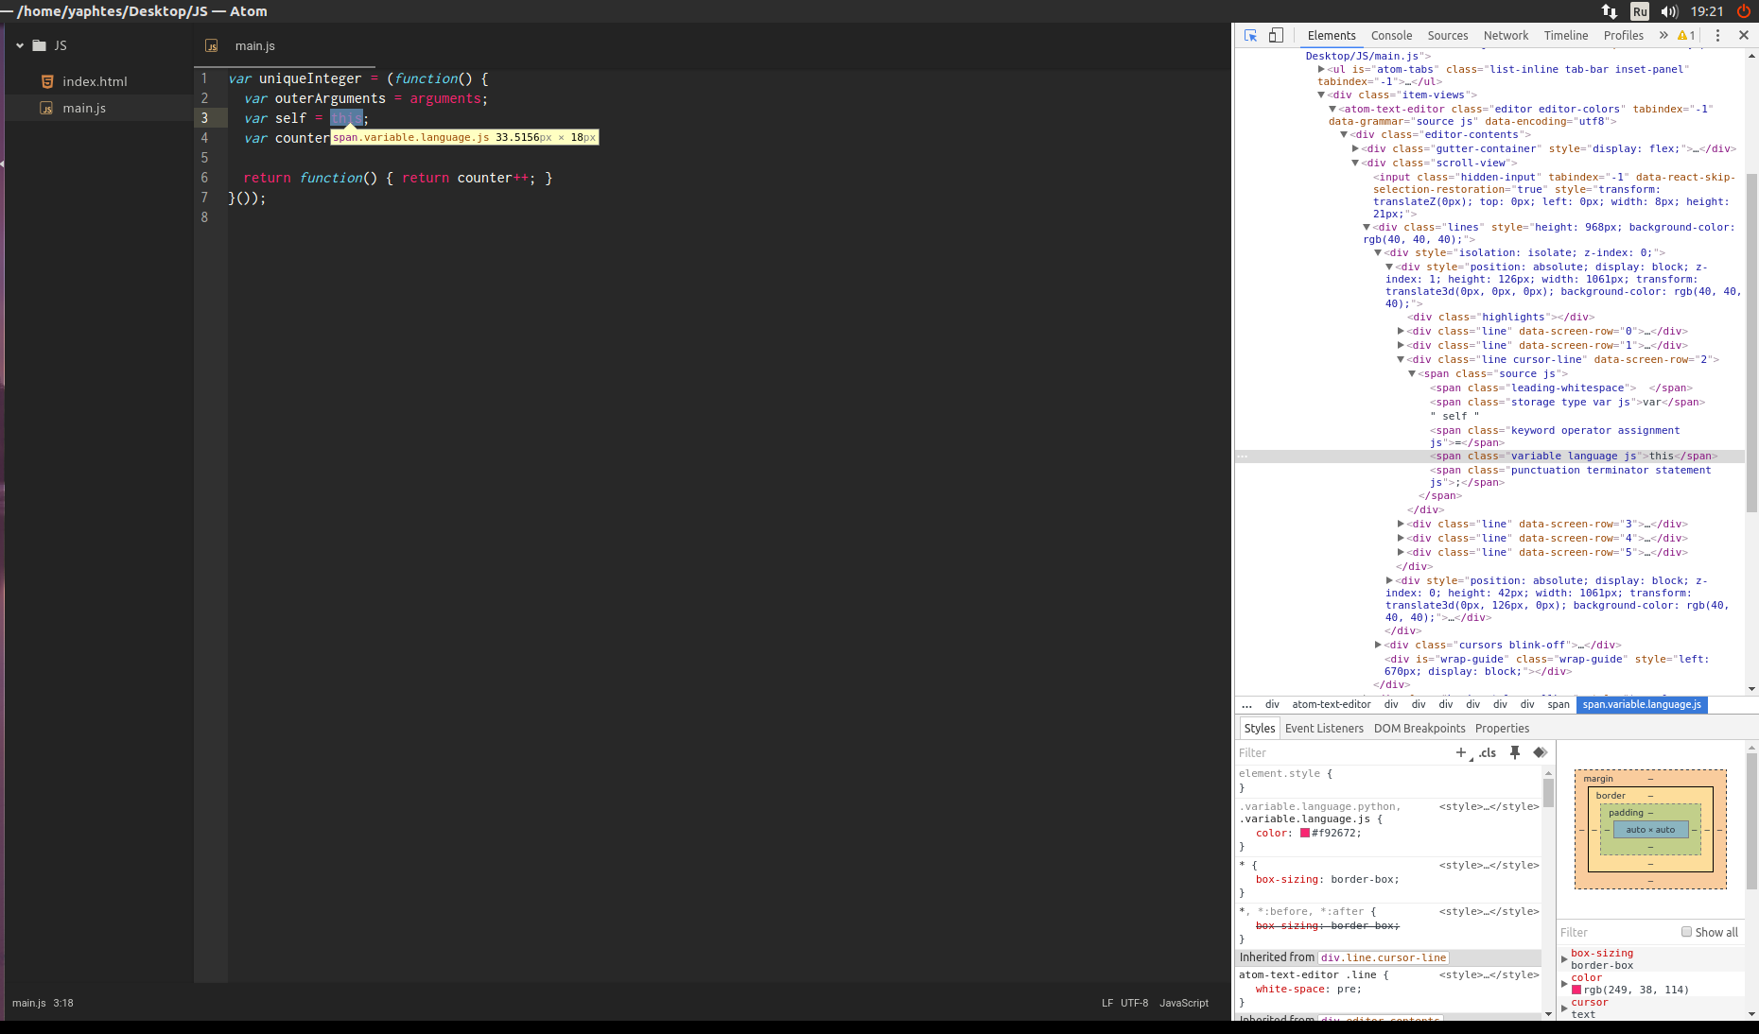Click the main.js file icon in tree
Image resolution: width=1759 pixels, height=1034 pixels.
pos(46,109)
